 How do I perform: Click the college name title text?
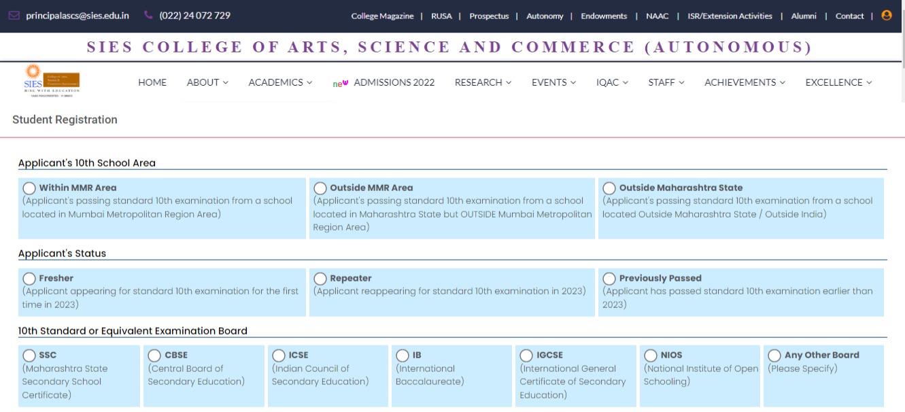450,47
